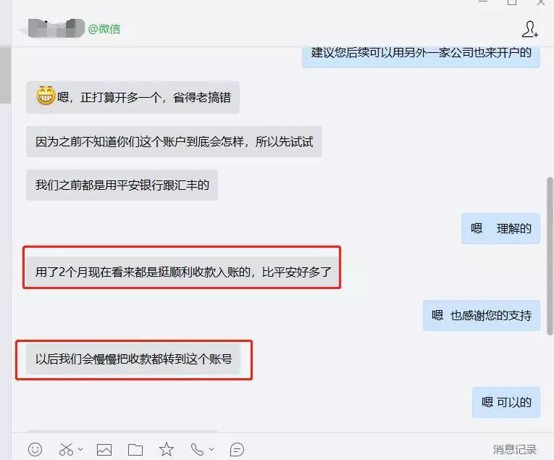Select the message 我们之前都是用平安银行跟汇丰的
Image resolution: width=554 pixels, height=460 pixels.
pyautogui.click(x=122, y=185)
